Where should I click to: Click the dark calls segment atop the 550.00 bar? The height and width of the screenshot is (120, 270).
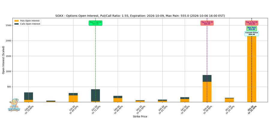click(x=207, y=78)
